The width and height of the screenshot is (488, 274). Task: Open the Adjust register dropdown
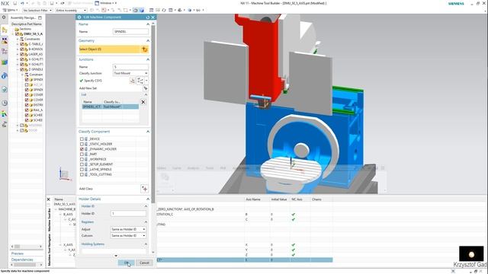[x=128, y=229]
